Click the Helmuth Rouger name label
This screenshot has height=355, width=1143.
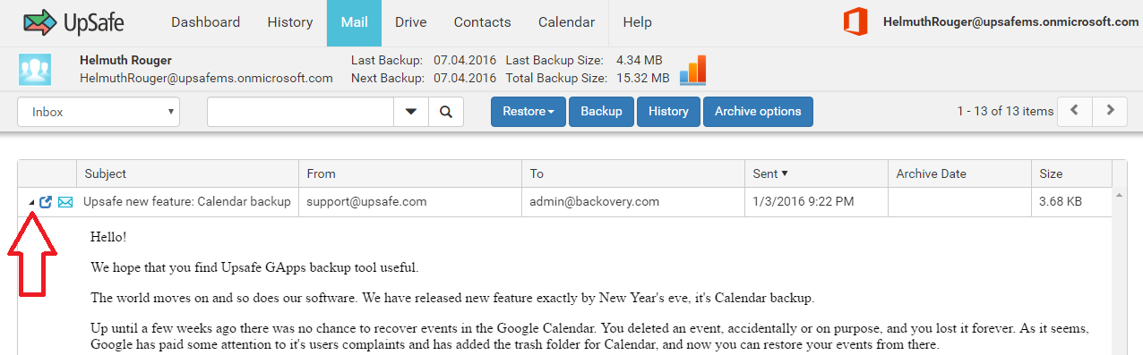[x=125, y=61]
